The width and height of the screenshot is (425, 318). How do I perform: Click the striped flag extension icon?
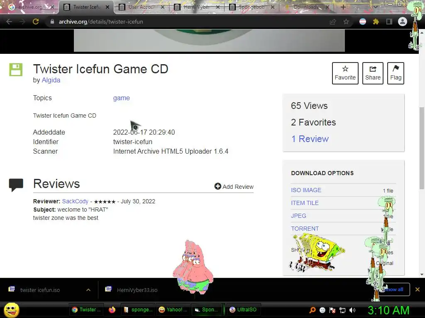coord(363,22)
